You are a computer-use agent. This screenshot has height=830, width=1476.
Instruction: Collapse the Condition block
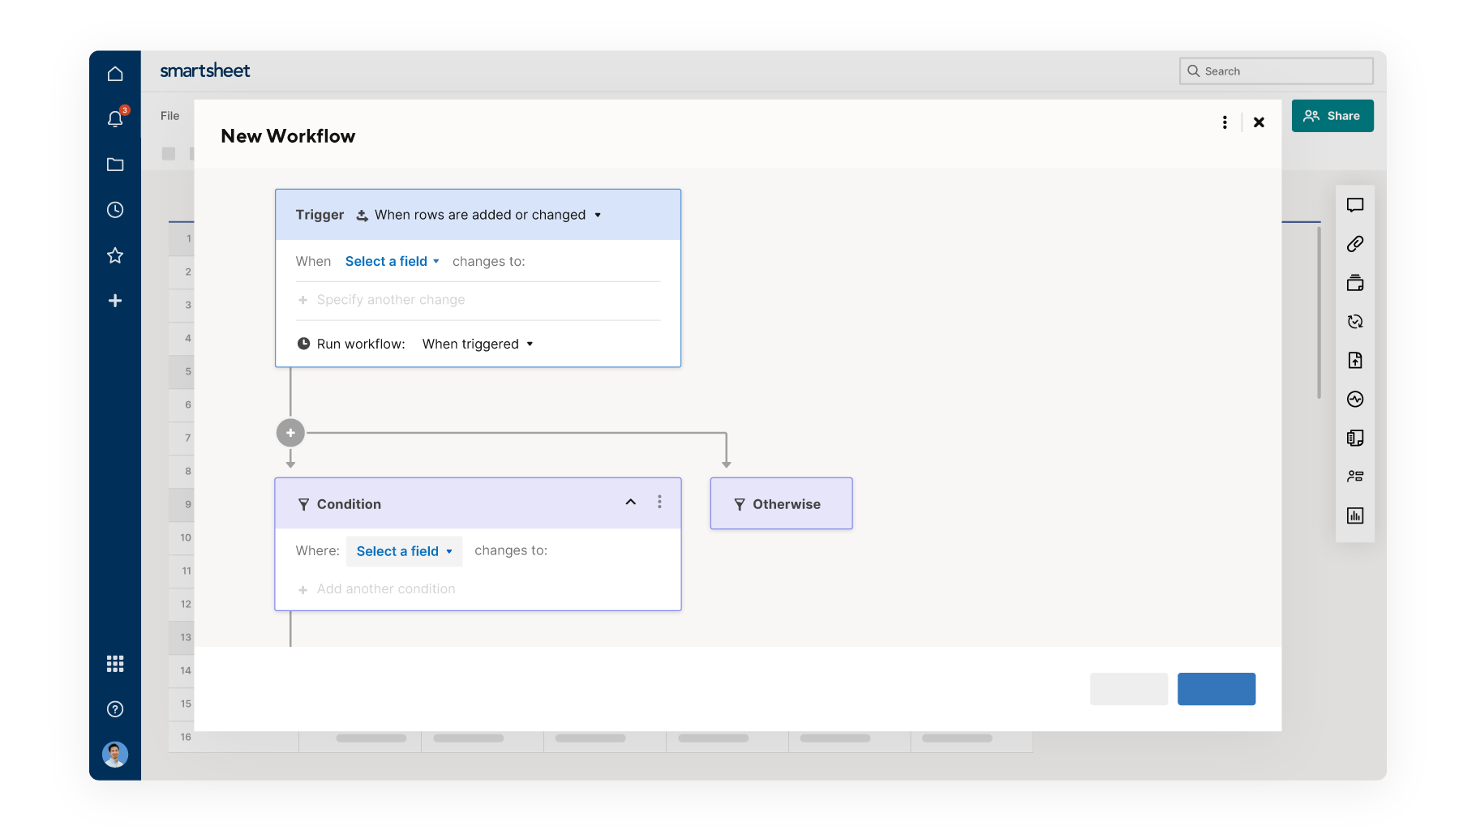point(630,503)
